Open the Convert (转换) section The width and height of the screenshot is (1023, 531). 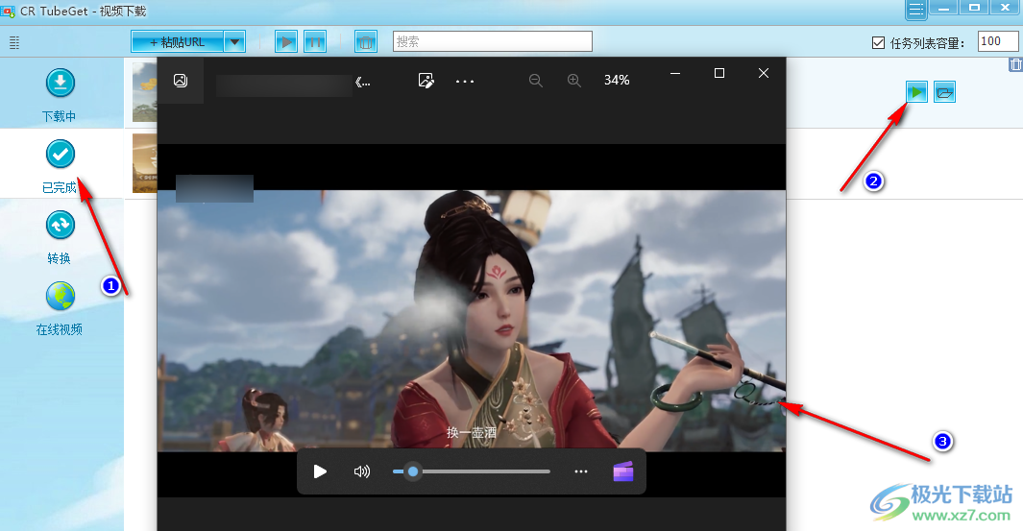(60, 237)
